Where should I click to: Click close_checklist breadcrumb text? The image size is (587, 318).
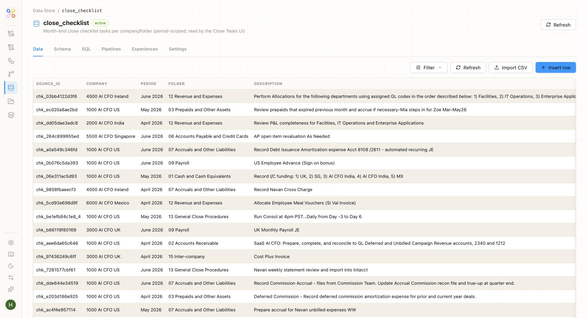pos(82,11)
